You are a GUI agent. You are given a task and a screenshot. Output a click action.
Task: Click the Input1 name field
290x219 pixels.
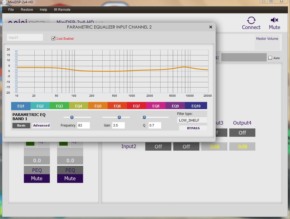coord(25,37)
